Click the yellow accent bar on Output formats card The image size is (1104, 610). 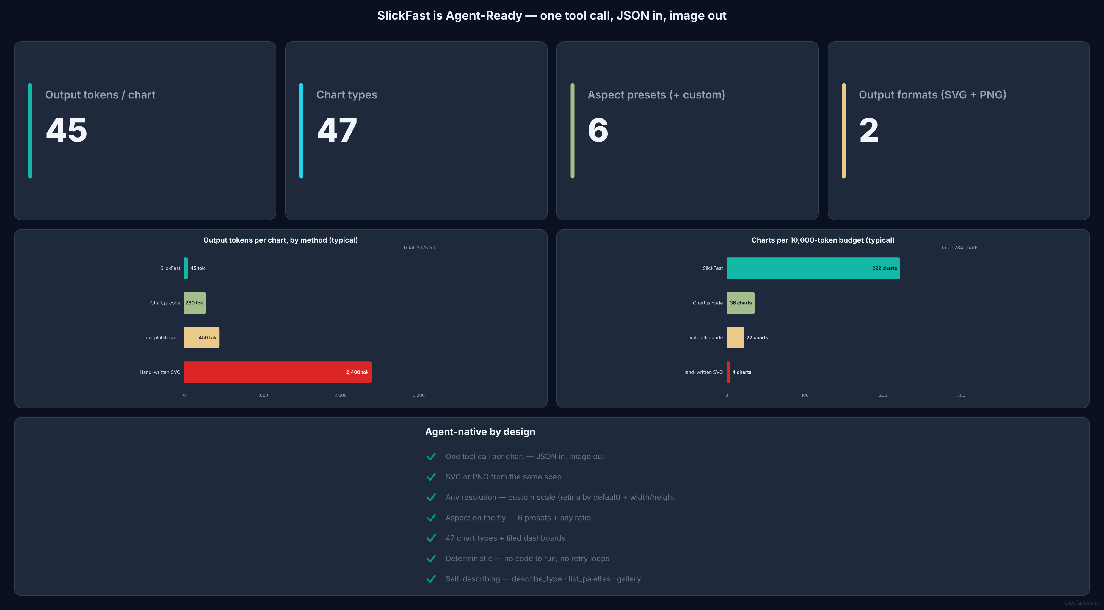point(844,131)
